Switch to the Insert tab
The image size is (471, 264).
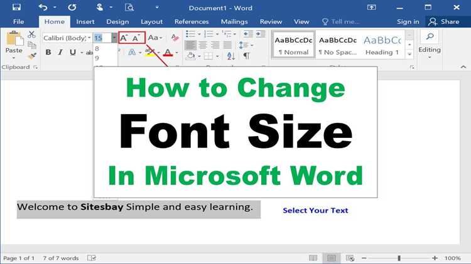point(85,21)
